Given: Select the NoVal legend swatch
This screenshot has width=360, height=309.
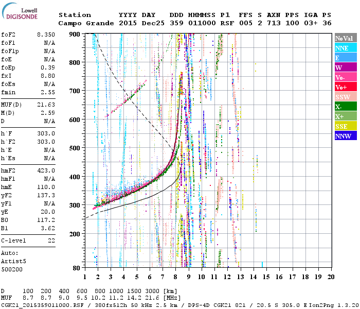Looking at the screenshot, I should tap(346, 38).
